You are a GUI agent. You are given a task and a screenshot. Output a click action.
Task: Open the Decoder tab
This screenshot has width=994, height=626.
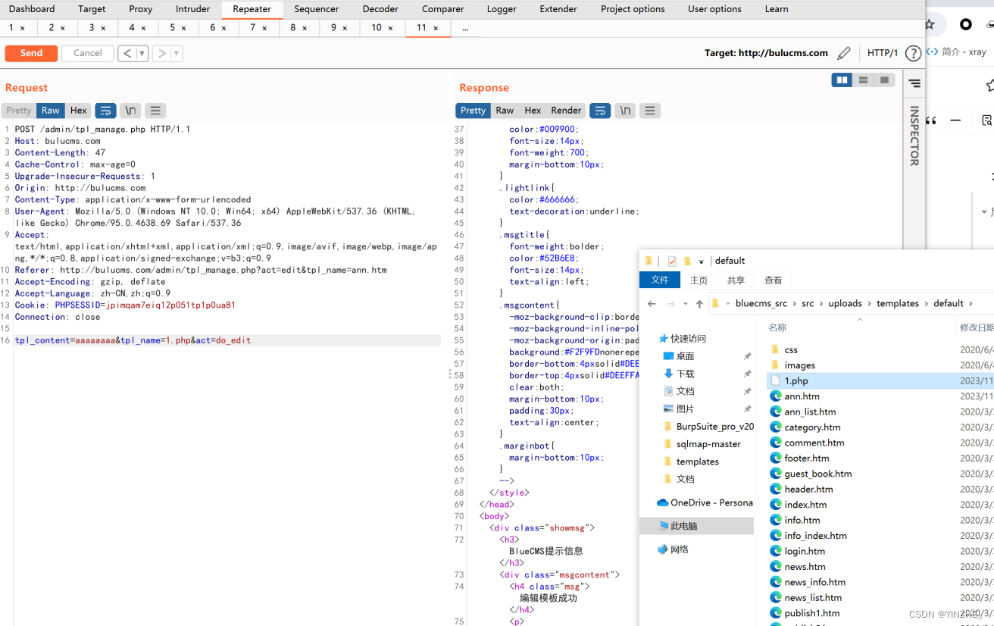pos(380,9)
